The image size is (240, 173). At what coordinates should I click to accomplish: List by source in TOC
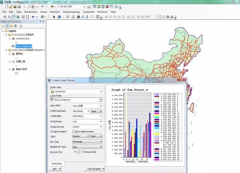point(7,26)
